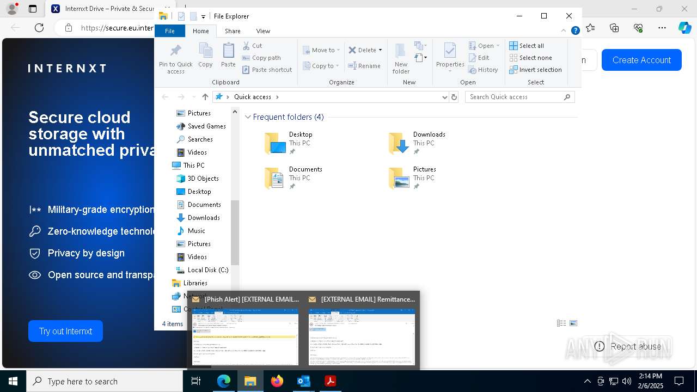Click Cut in the Clipboard group

coord(252,46)
